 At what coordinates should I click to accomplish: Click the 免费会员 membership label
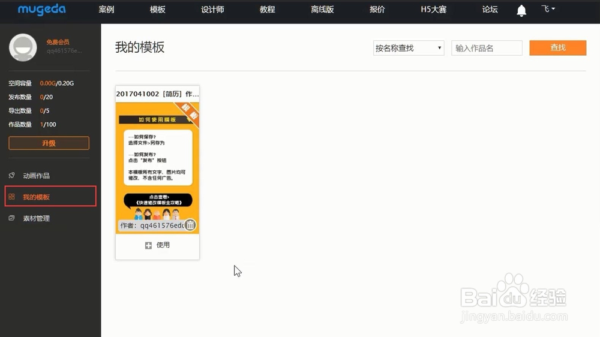58,42
